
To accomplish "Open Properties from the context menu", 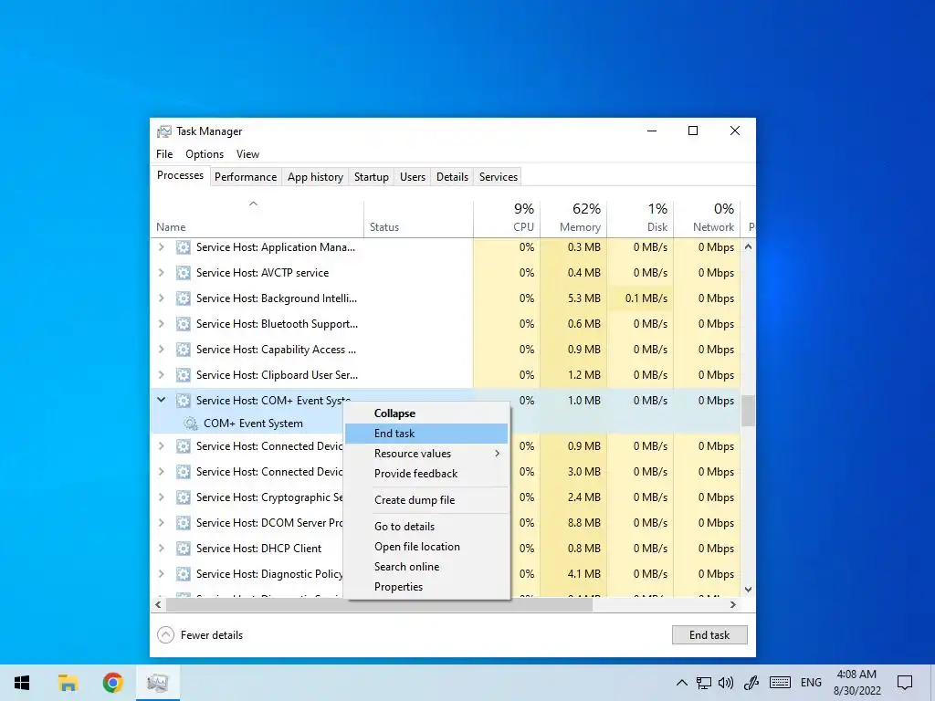I will coord(426,587).
